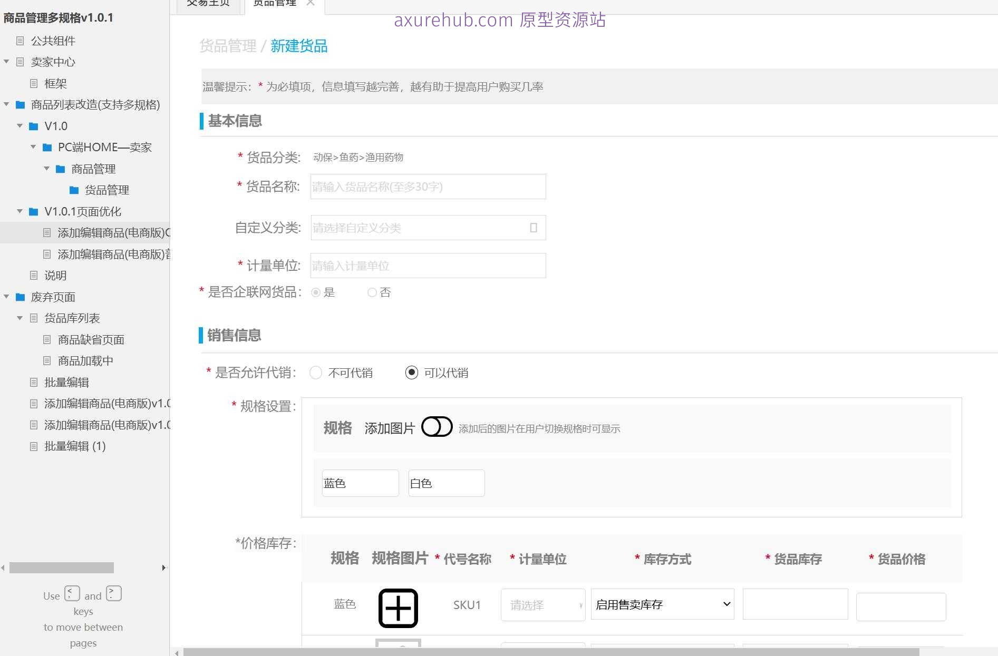
Task: Click the 新建货品 breadcrumb link
Action: (x=299, y=46)
